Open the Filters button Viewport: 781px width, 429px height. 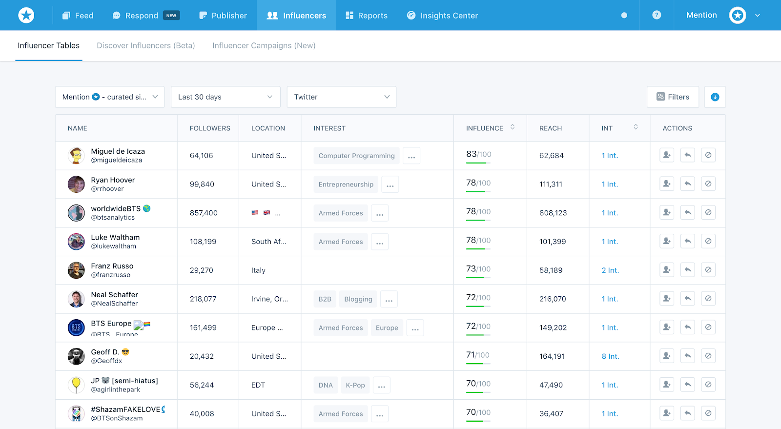click(673, 97)
